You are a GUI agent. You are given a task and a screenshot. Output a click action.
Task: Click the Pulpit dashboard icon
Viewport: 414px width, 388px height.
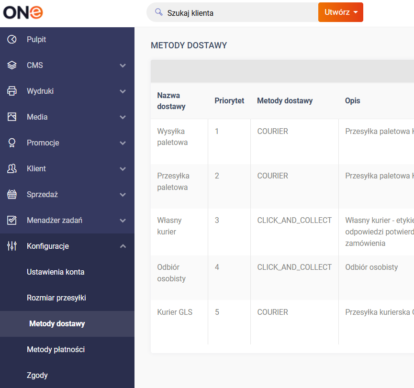[12, 39]
